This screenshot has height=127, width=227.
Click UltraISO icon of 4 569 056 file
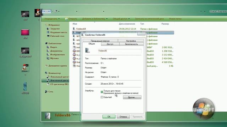(74, 62)
